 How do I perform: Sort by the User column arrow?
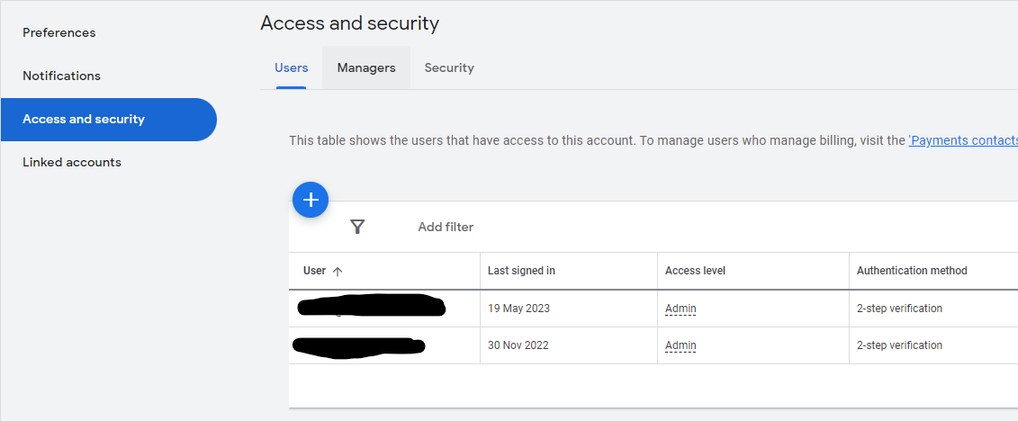coord(338,271)
